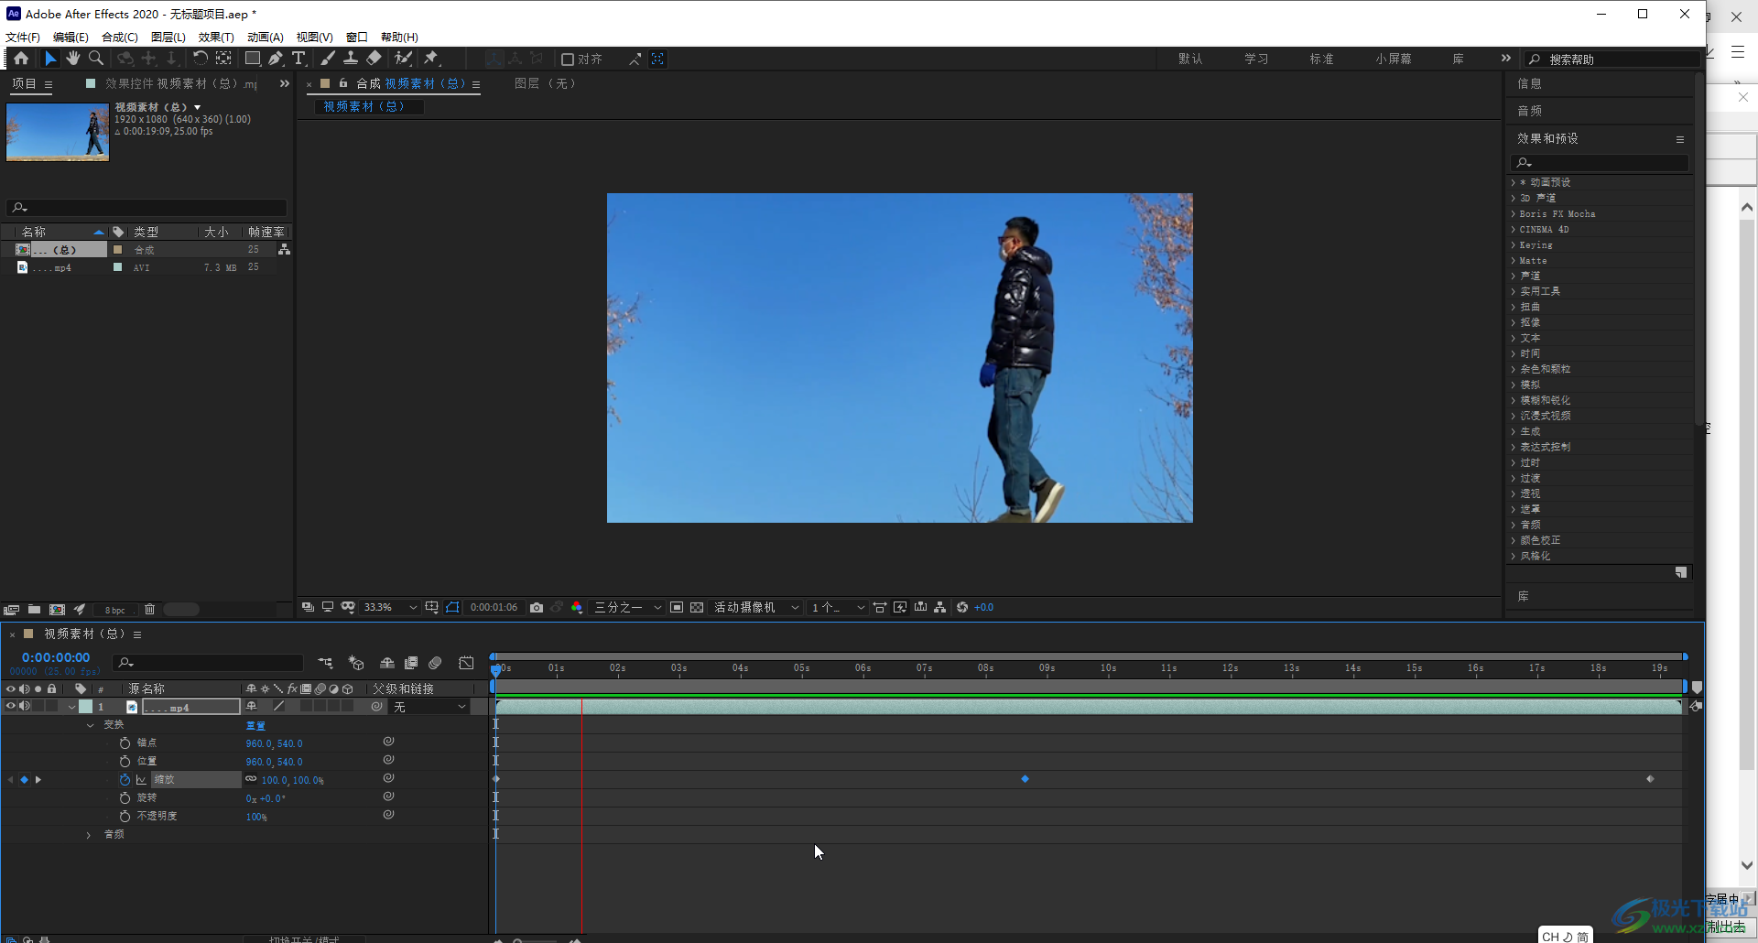Open the 三分之一 resolution dropdown

click(x=628, y=608)
